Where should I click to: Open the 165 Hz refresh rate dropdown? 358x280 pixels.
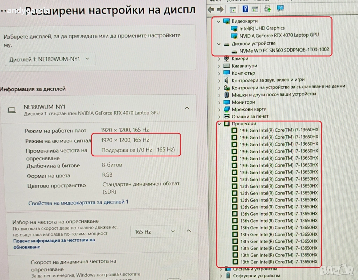(155, 232)
